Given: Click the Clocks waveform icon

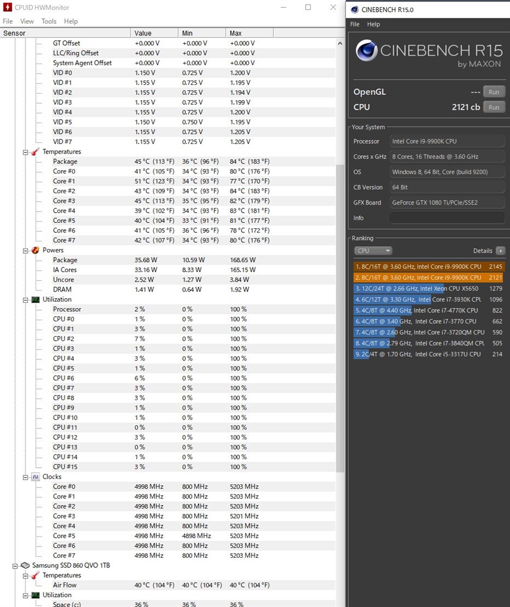Looking at the screenshot, I should [36, 477].
